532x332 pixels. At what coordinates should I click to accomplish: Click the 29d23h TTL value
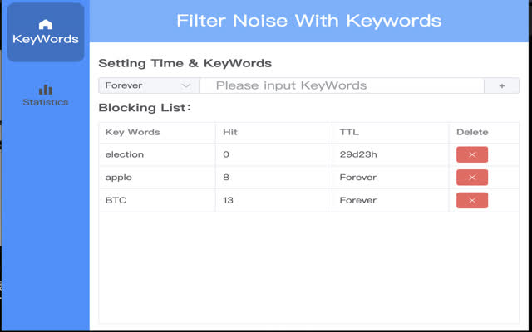pyautogui.click(x=357, y=154)
